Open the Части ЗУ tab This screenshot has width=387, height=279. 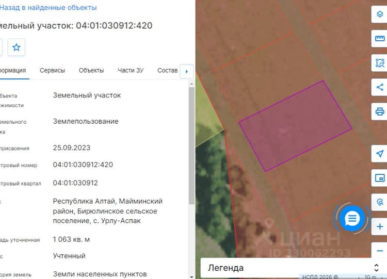point(131,71)
